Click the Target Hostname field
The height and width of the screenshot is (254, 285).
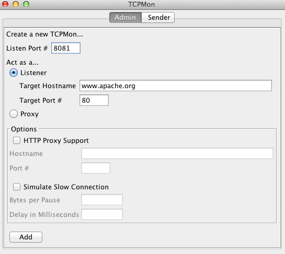click(x=176, y=86)
